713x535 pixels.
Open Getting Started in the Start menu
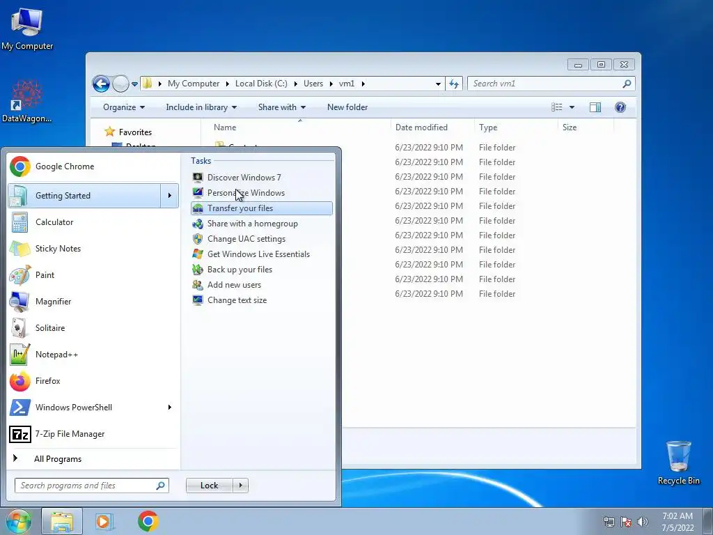(84, 196)
